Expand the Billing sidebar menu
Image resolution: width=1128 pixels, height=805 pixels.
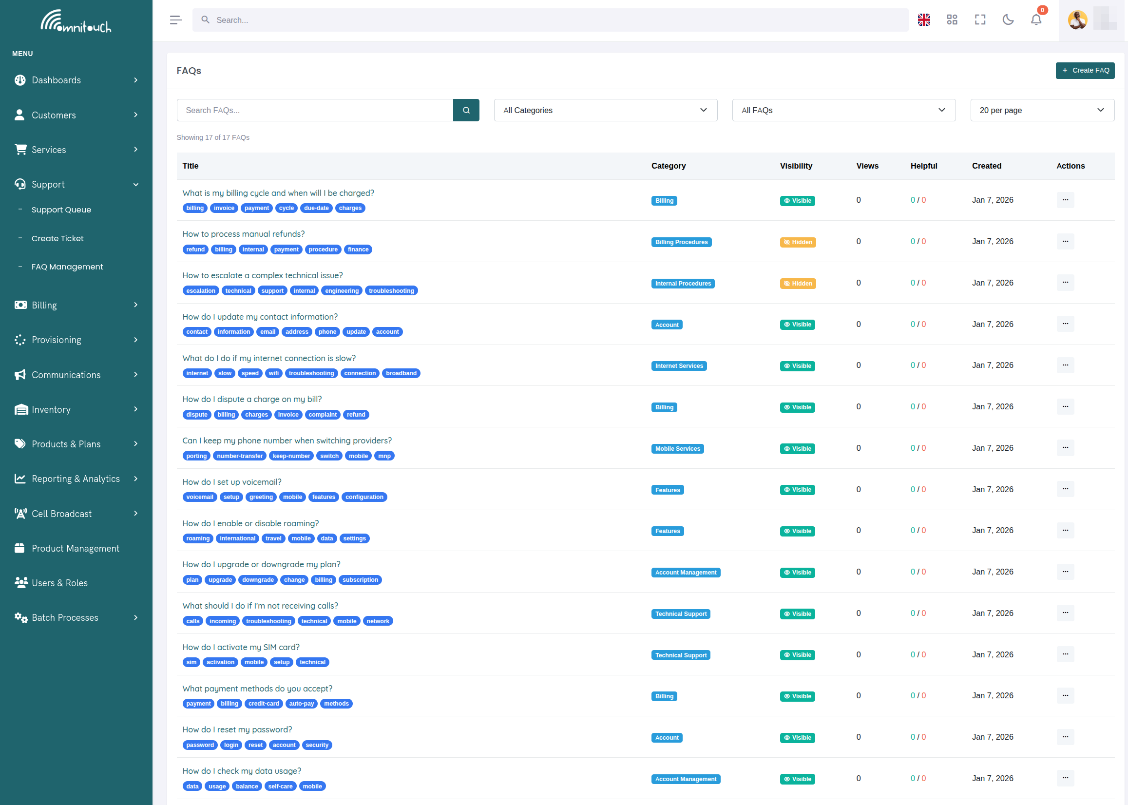76,306
